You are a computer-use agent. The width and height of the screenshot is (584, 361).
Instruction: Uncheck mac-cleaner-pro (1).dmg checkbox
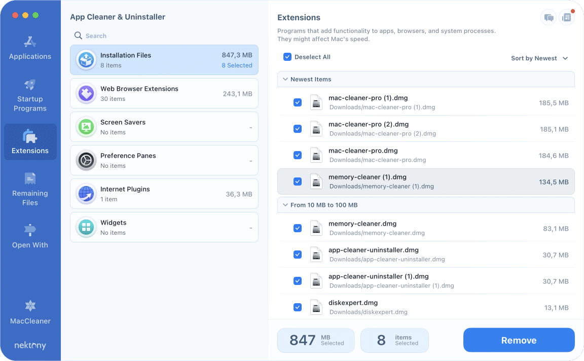298,102
